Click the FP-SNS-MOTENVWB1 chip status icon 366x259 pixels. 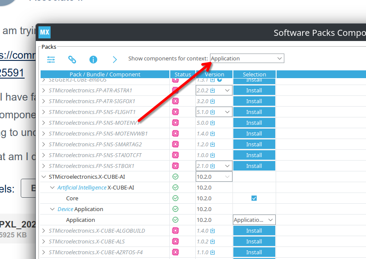click(x=175, y=133)
